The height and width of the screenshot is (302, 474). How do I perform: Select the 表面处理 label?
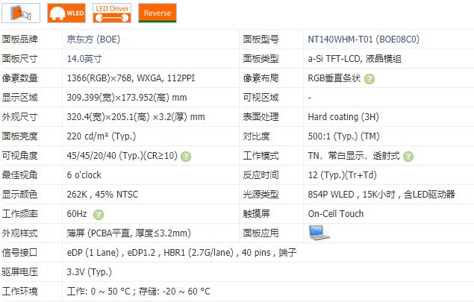[x=261, y=117]
